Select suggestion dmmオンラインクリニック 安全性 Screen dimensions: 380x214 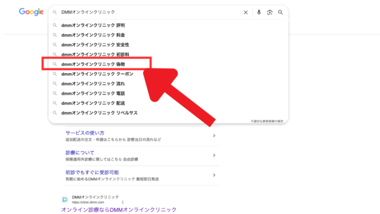pyautogui.click(x=169, y=45)
